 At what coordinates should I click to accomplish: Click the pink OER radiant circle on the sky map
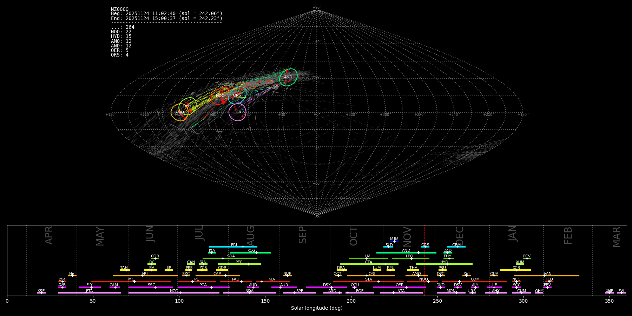pyautogui.click(x=237, y=112)
